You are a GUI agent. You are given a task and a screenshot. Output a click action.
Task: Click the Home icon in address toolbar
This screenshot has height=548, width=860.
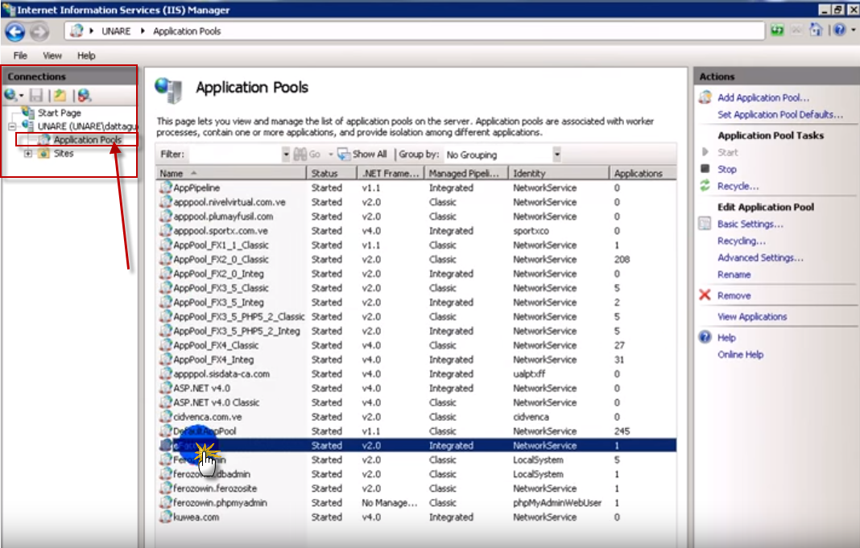point(816,31)
